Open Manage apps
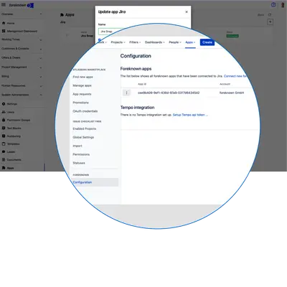The height and width of the screenshot is (287, 287). (82, 85)
